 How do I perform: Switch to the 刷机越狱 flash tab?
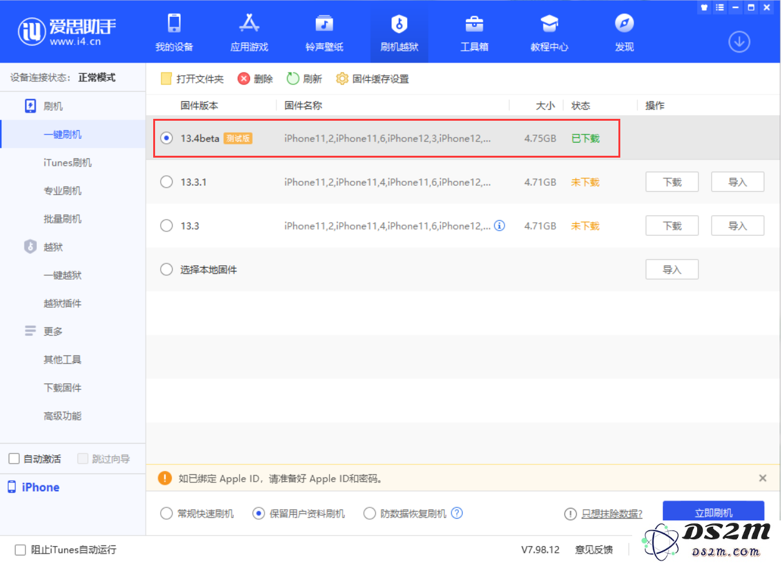(x=399, y=33)
